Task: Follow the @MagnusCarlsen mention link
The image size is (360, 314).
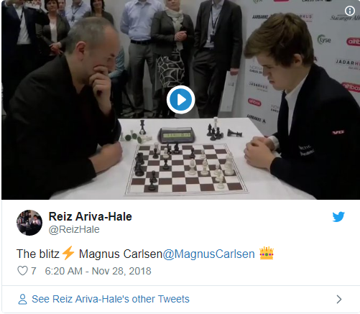Action: pos(209,254)
